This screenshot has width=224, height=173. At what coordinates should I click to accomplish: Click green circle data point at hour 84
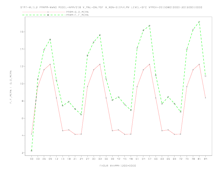205,76
